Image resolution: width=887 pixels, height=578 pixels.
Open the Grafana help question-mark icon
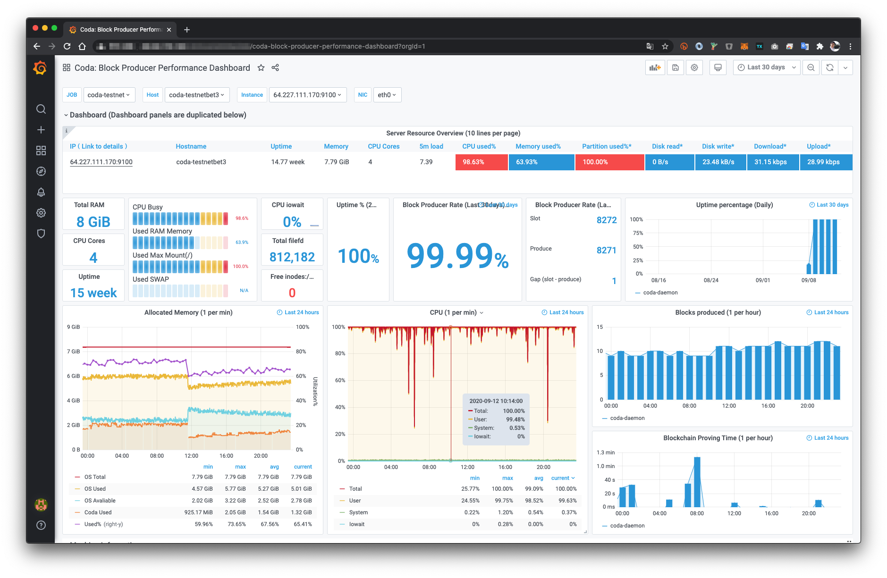41,525
